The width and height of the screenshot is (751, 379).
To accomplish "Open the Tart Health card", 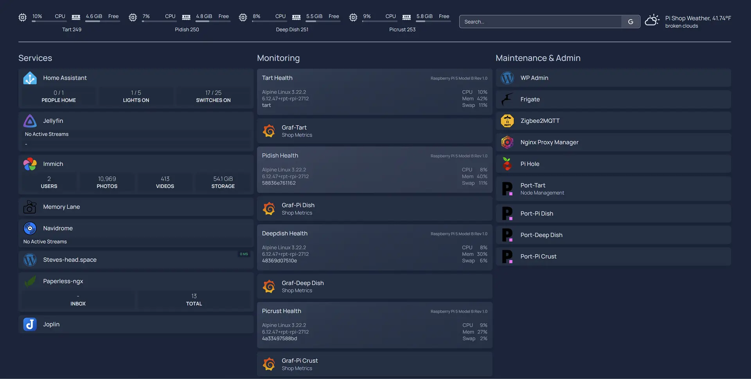I will (375, 92).
